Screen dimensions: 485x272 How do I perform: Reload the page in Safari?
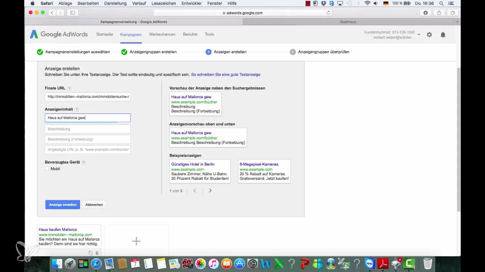328,12
